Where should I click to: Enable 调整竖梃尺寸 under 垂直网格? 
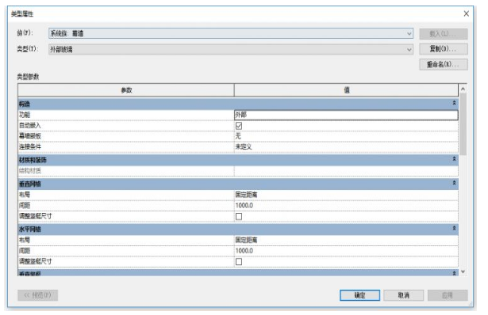[239, 216]
